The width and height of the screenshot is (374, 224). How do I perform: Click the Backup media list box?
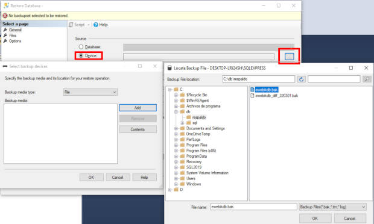[x=60, y=134]
